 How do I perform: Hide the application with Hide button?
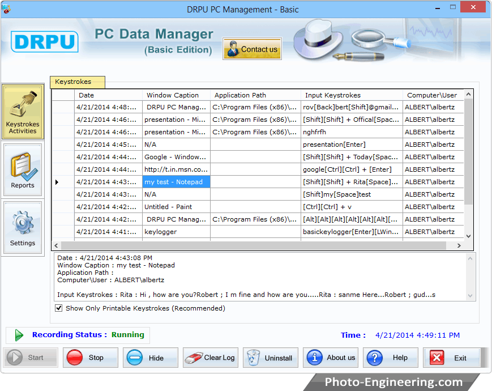(150, 358)
